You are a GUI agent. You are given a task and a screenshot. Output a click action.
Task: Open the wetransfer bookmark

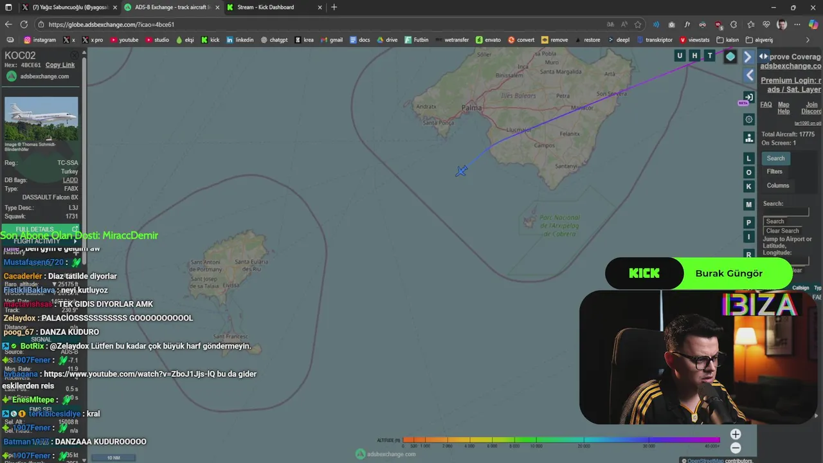click(453, 40)
